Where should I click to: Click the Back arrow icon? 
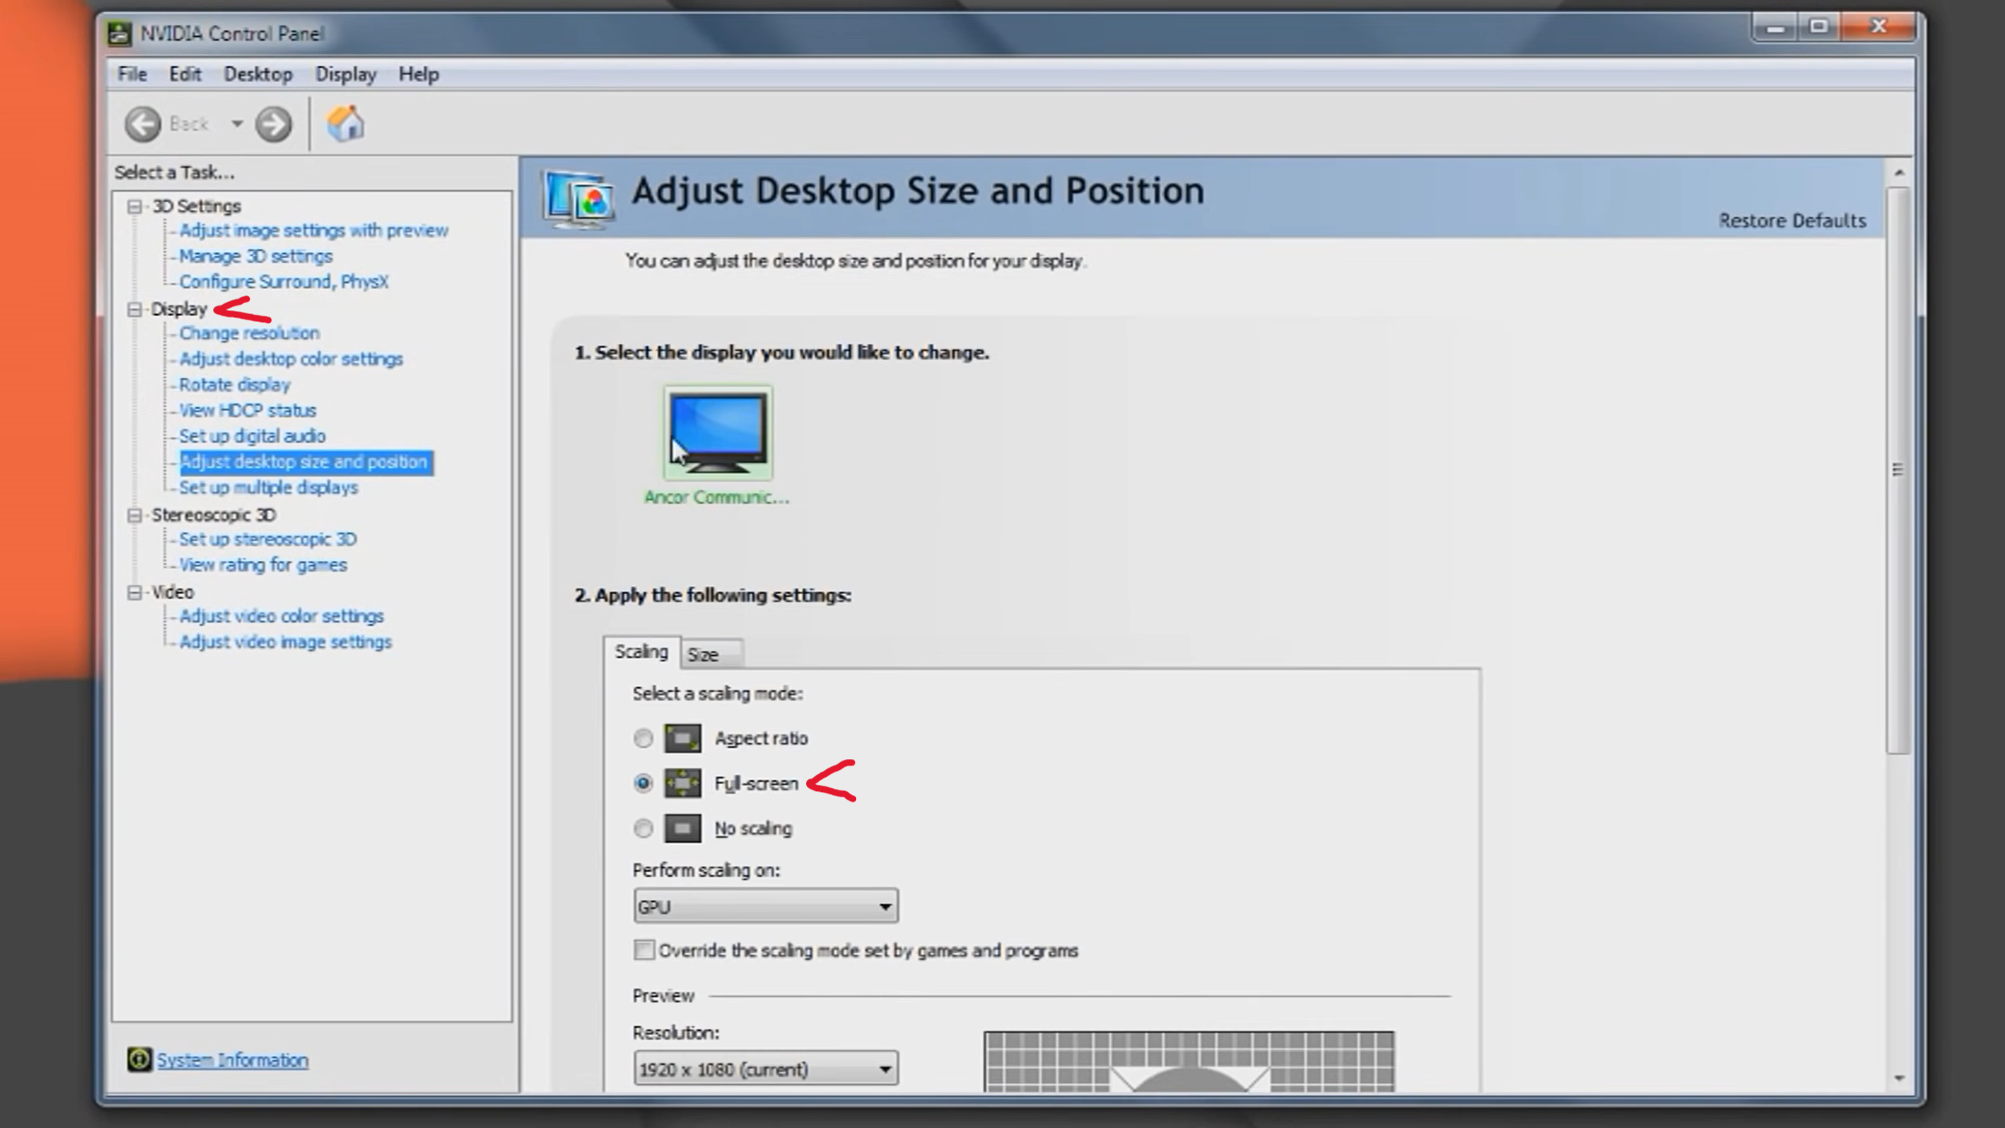143,124
